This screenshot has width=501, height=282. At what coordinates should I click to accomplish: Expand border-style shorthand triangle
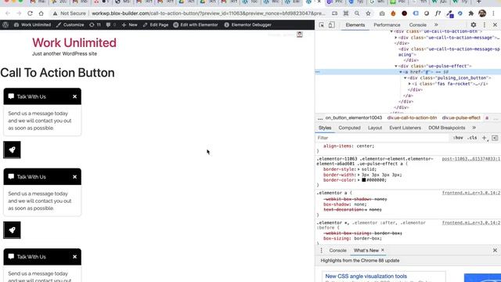click(x=359, y=169)
